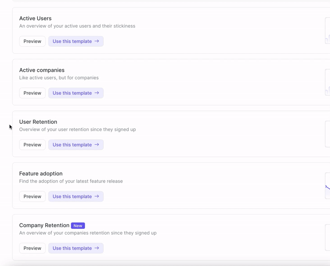This screenshot has height=266, width=330.
Task: Use the Feature adoption template
Action: tap(76, 197)
